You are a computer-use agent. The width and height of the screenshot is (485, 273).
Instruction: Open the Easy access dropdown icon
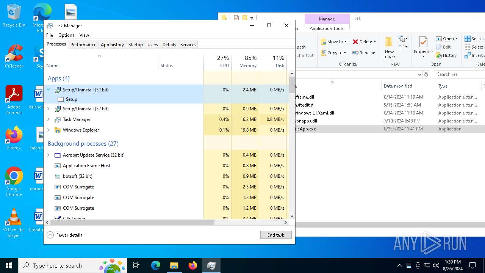403,47
